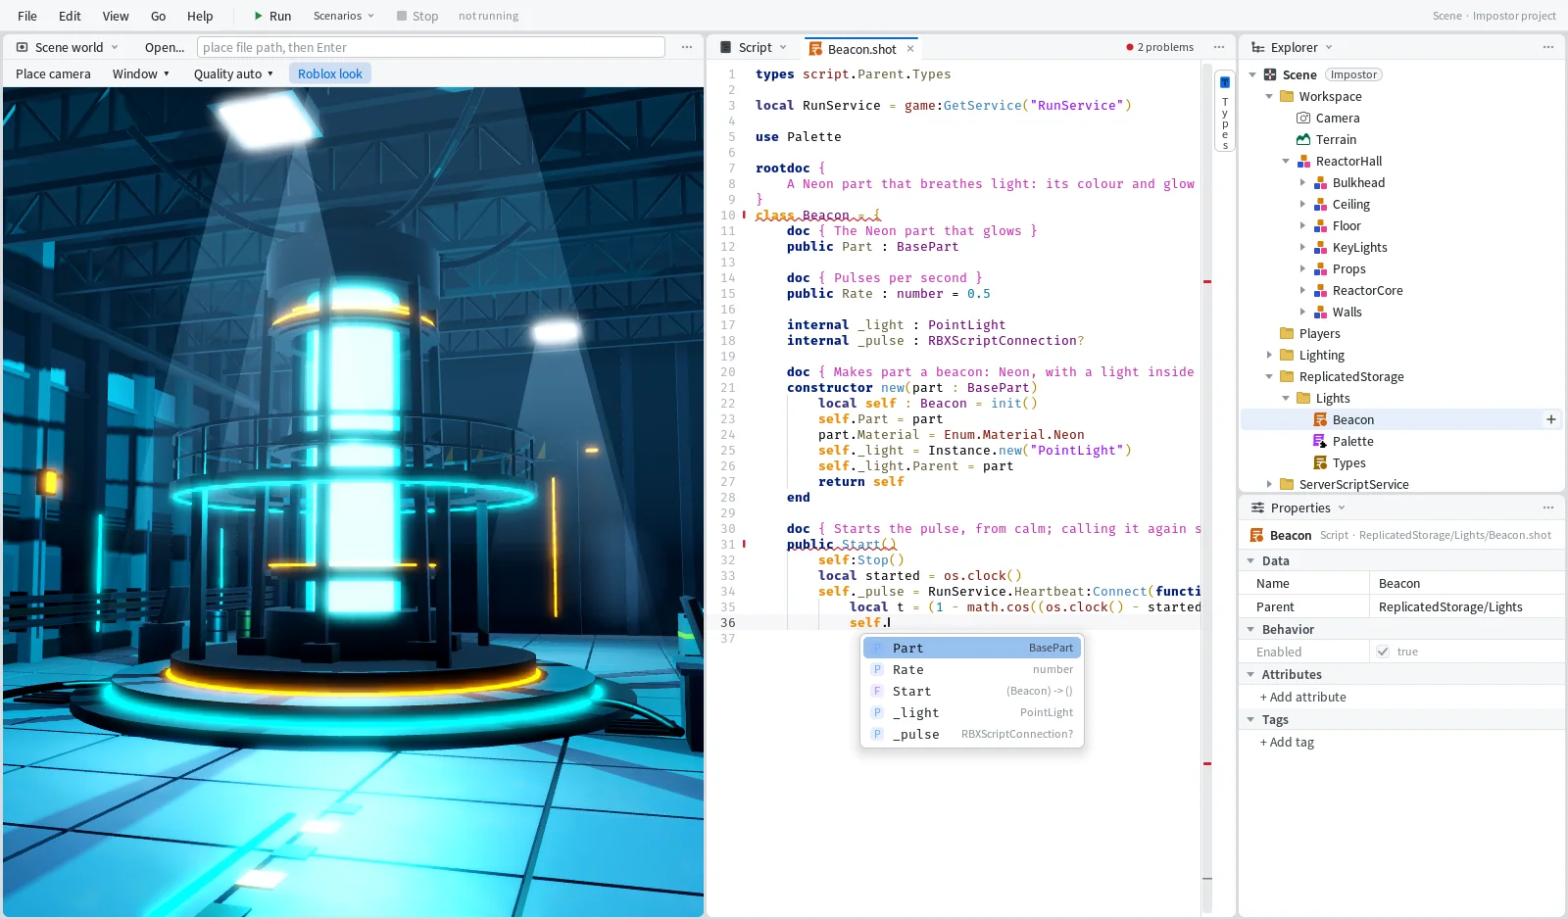
Task: Select Start in autocomplete list
Action: tap(972, 691)
